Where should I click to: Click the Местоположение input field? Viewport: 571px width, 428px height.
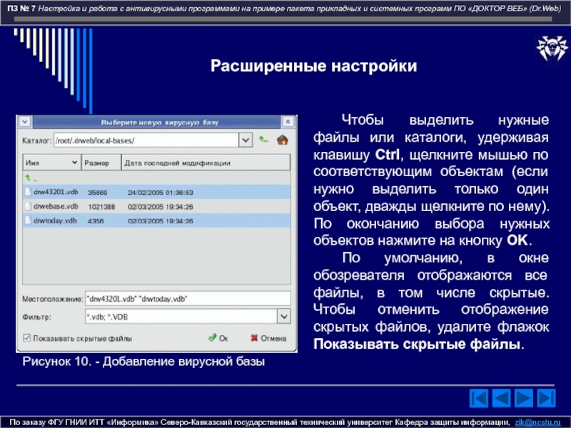pos(188,299)
